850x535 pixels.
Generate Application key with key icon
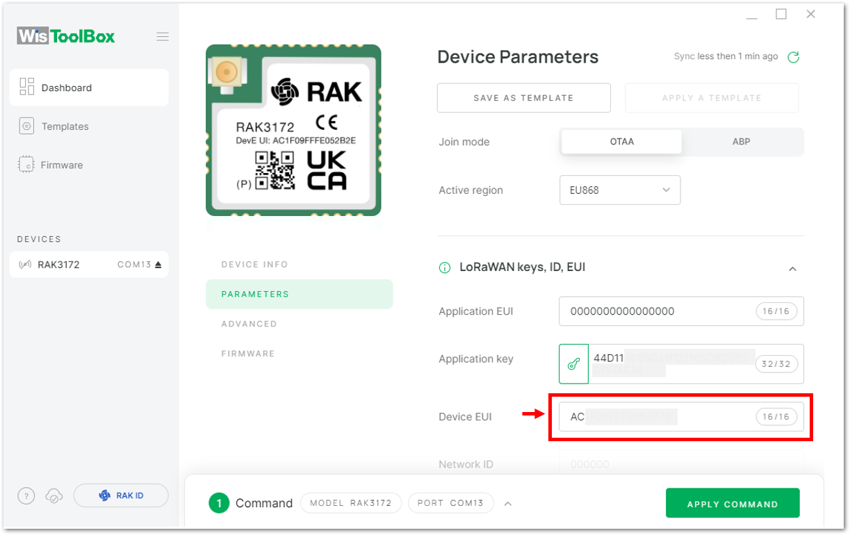[x=573, y=363]
